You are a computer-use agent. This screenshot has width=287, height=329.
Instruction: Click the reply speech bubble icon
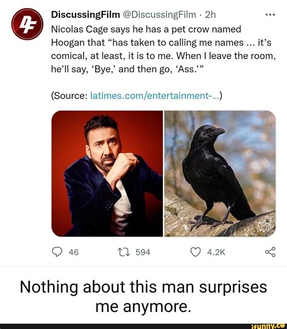pyautogui.click(x=57, y=252)
